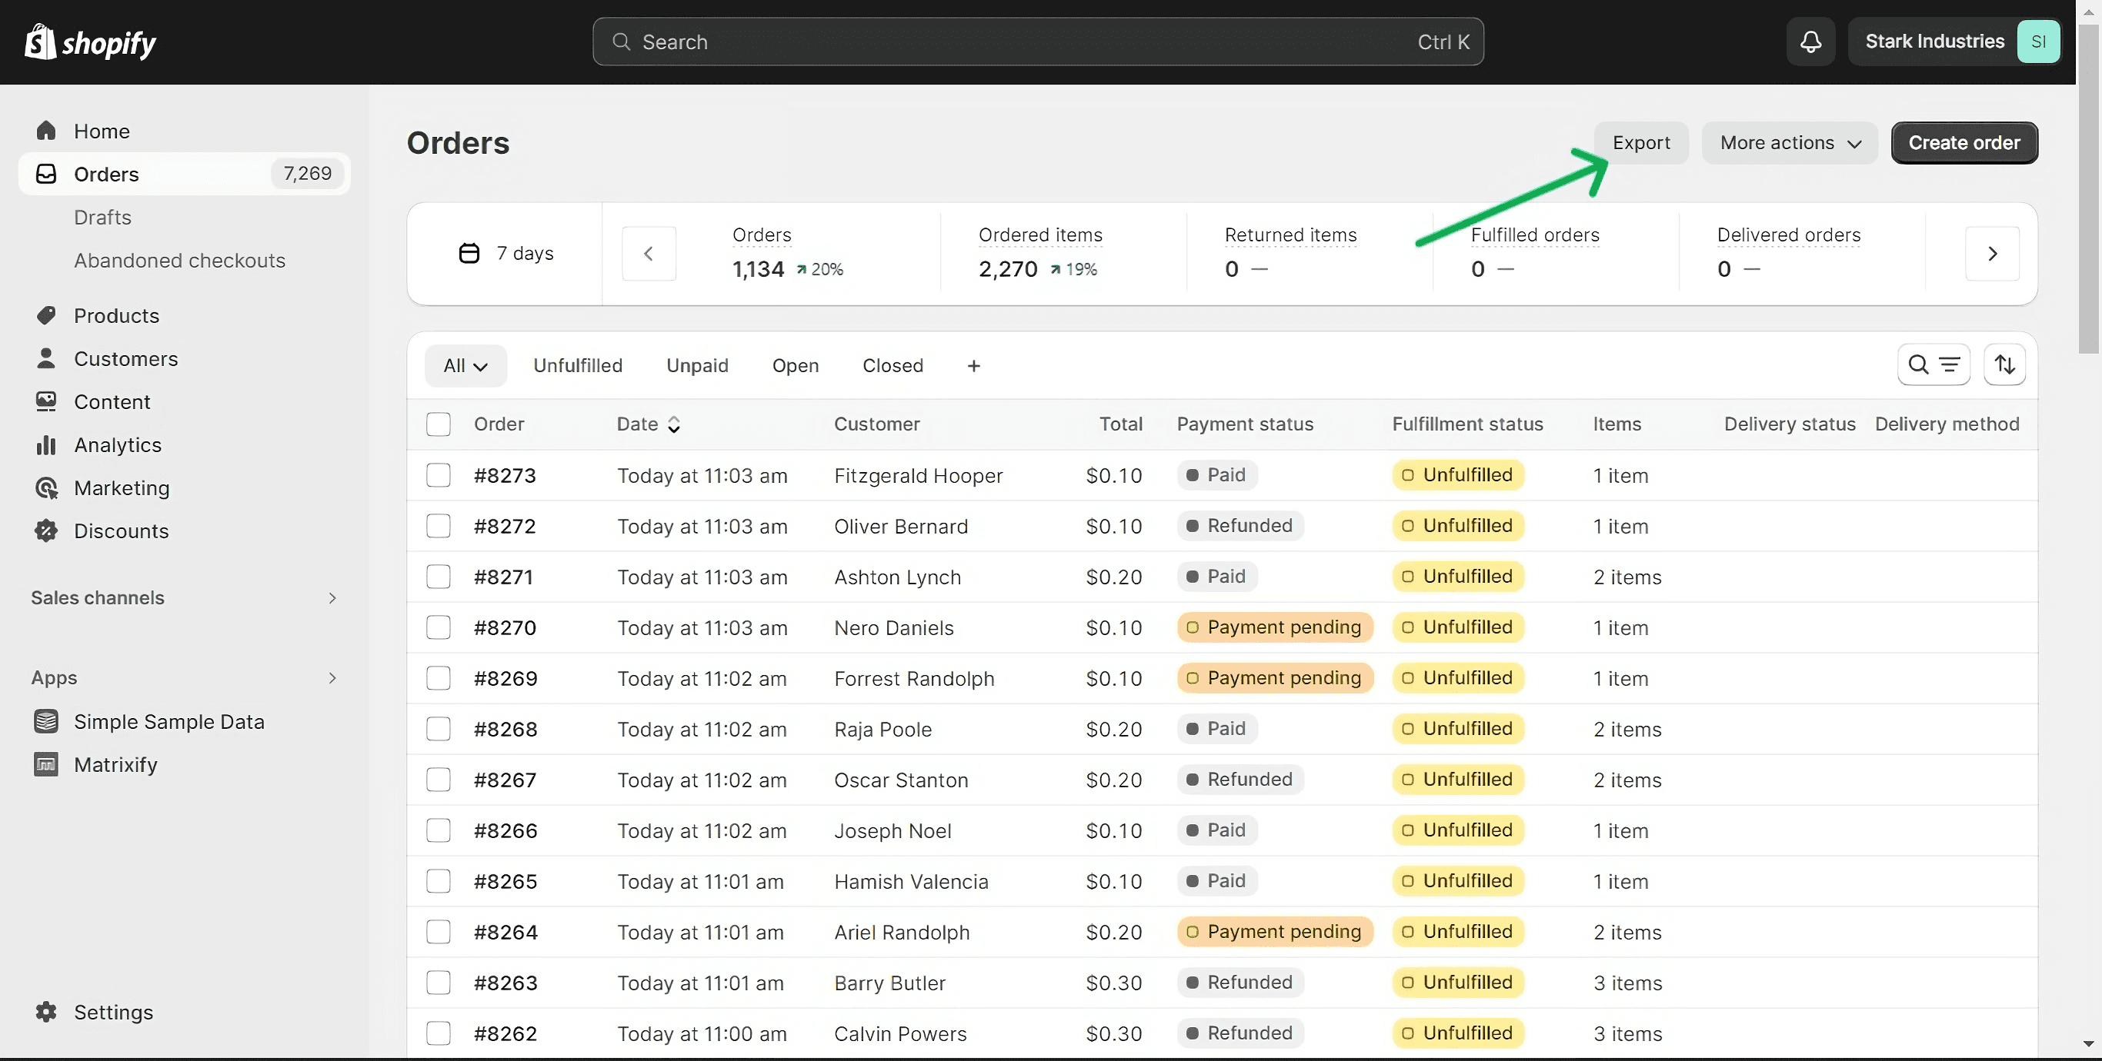Open the All views dropdown
The height and width of the screenshot is (1061, 2102).
[x=465, y=365]
